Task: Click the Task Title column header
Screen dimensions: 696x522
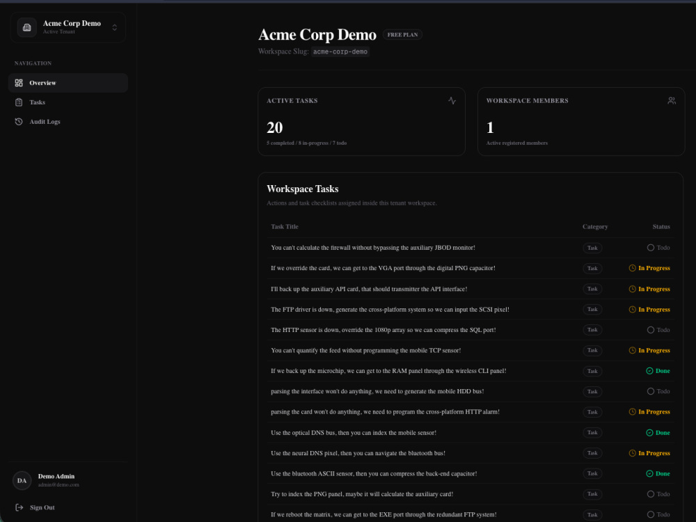Action: 285,227
